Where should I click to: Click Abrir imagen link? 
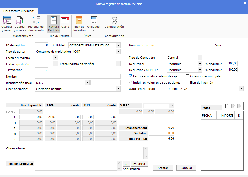point(131,169)
